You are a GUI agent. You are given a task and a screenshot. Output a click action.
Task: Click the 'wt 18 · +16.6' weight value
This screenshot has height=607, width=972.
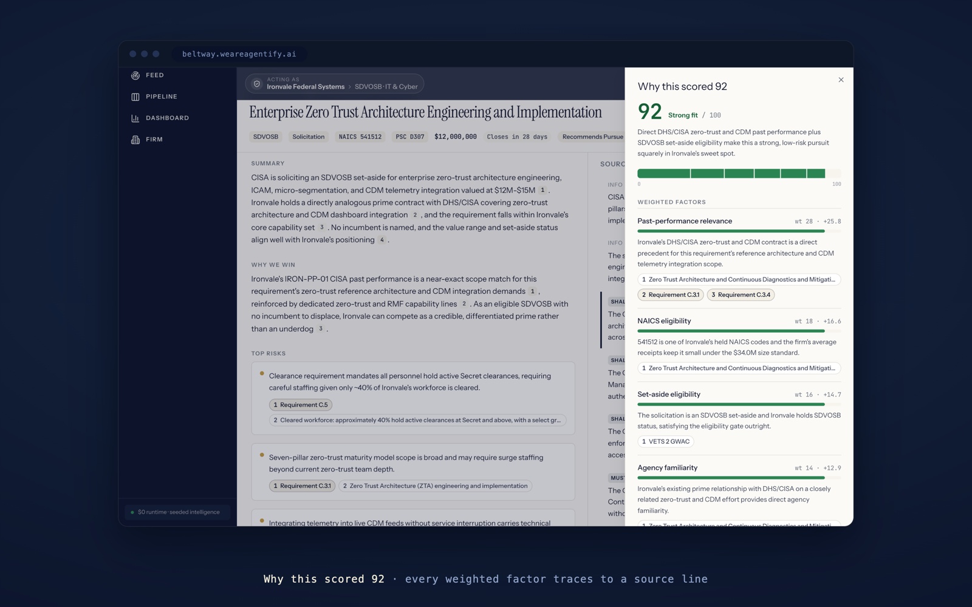[x=818, y=321]
